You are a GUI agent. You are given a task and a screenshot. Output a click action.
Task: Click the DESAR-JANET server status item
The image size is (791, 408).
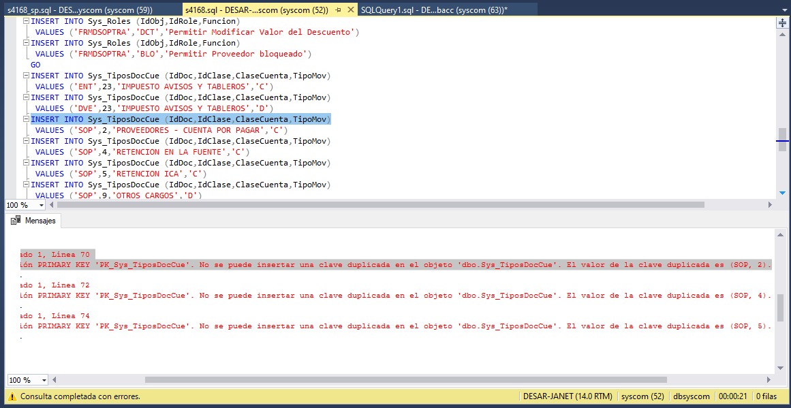click(567, 396)
